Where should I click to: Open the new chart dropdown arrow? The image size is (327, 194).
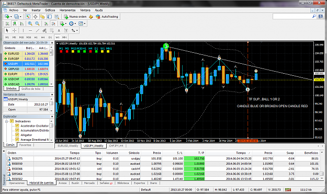tap(11, 17)
